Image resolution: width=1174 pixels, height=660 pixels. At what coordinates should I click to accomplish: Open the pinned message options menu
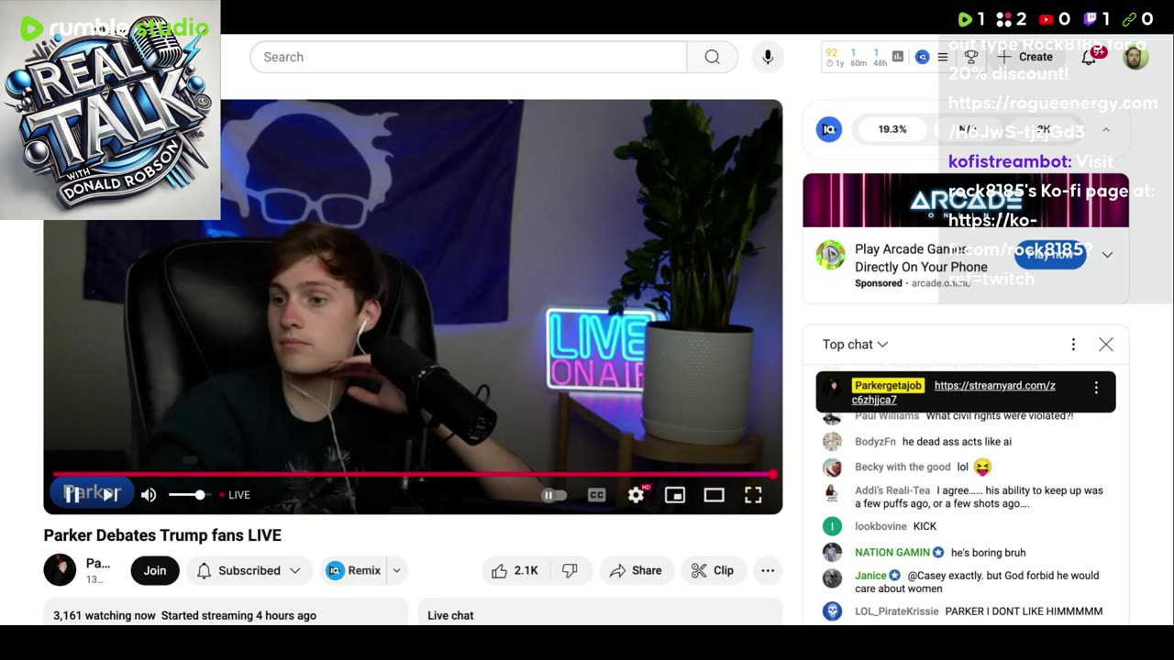click(1096, 388)
